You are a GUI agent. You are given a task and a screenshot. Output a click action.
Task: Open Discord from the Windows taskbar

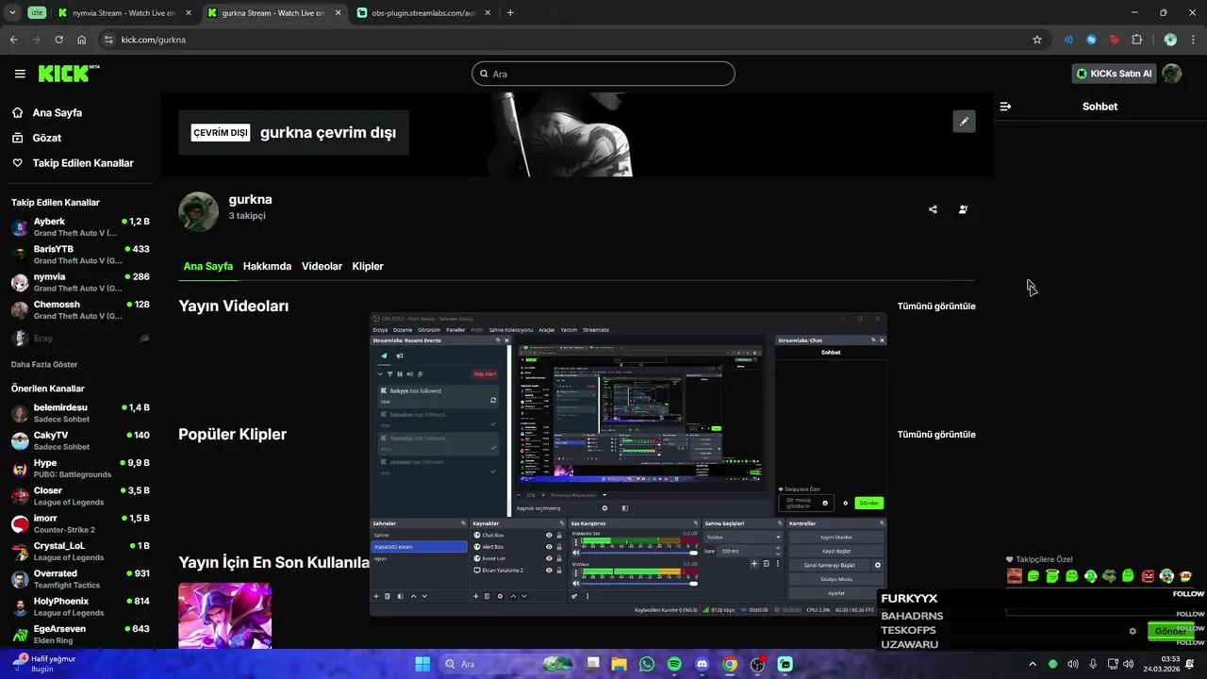[702, 664]
